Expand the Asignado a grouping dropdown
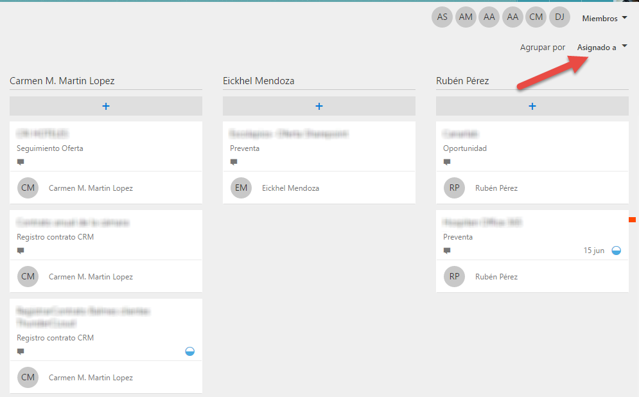Screen dimensions: 639x397 602,48
